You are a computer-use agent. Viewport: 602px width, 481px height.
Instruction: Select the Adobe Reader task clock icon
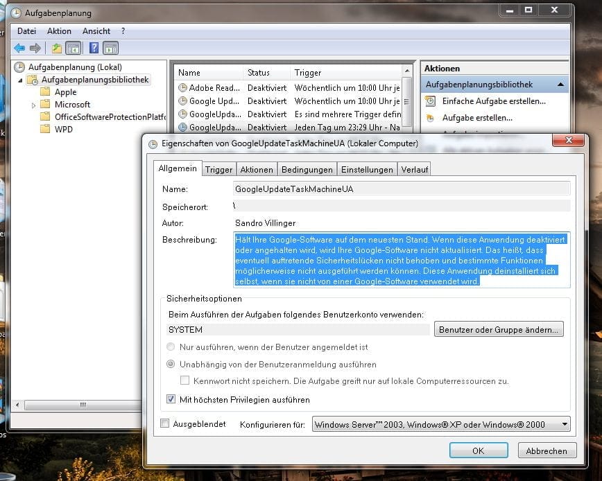coord(183,88)
